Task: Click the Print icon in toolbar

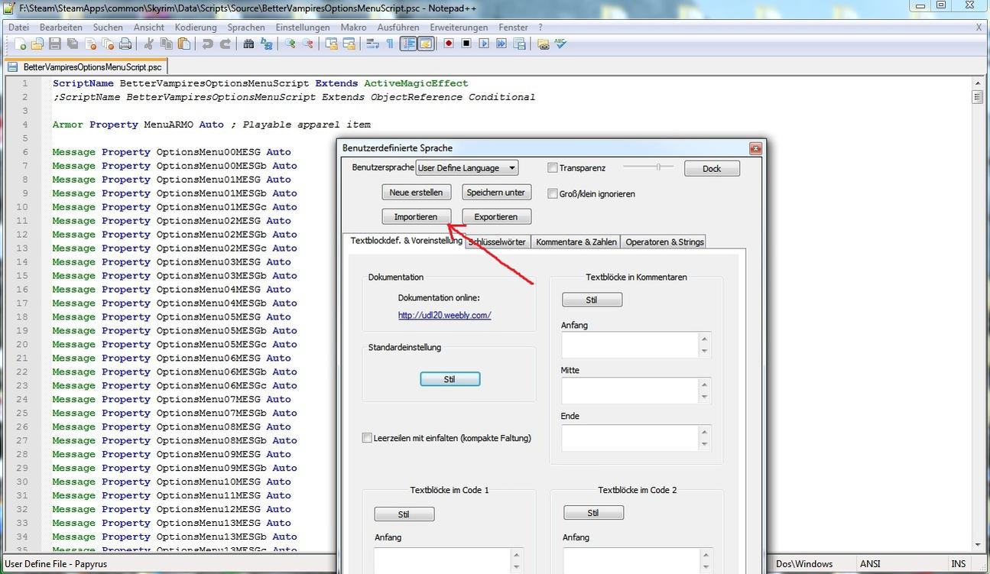Action: click(x=125, y=44)
